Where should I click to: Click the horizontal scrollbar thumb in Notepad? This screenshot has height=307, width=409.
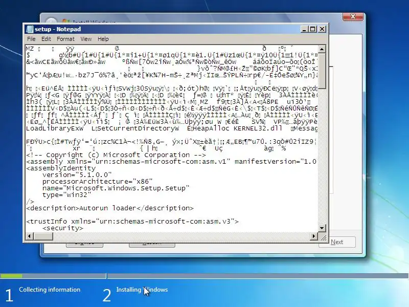coord(43,236)
